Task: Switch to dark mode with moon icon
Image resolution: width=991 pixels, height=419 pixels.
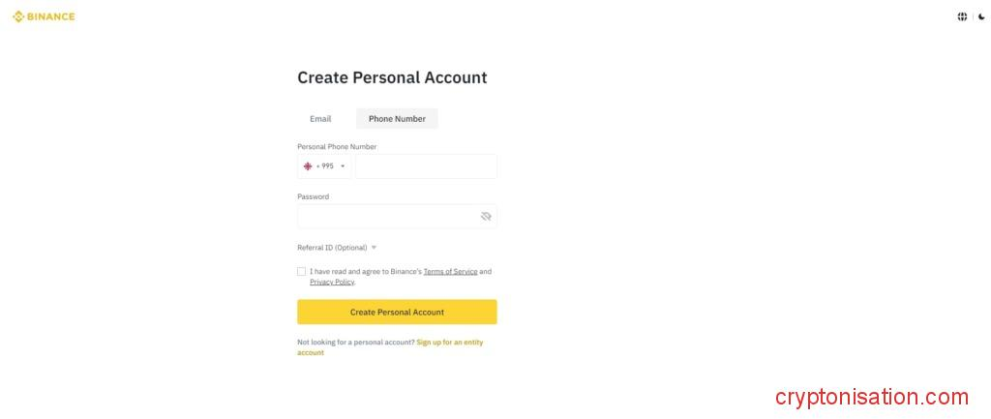Action: point(981,16)
